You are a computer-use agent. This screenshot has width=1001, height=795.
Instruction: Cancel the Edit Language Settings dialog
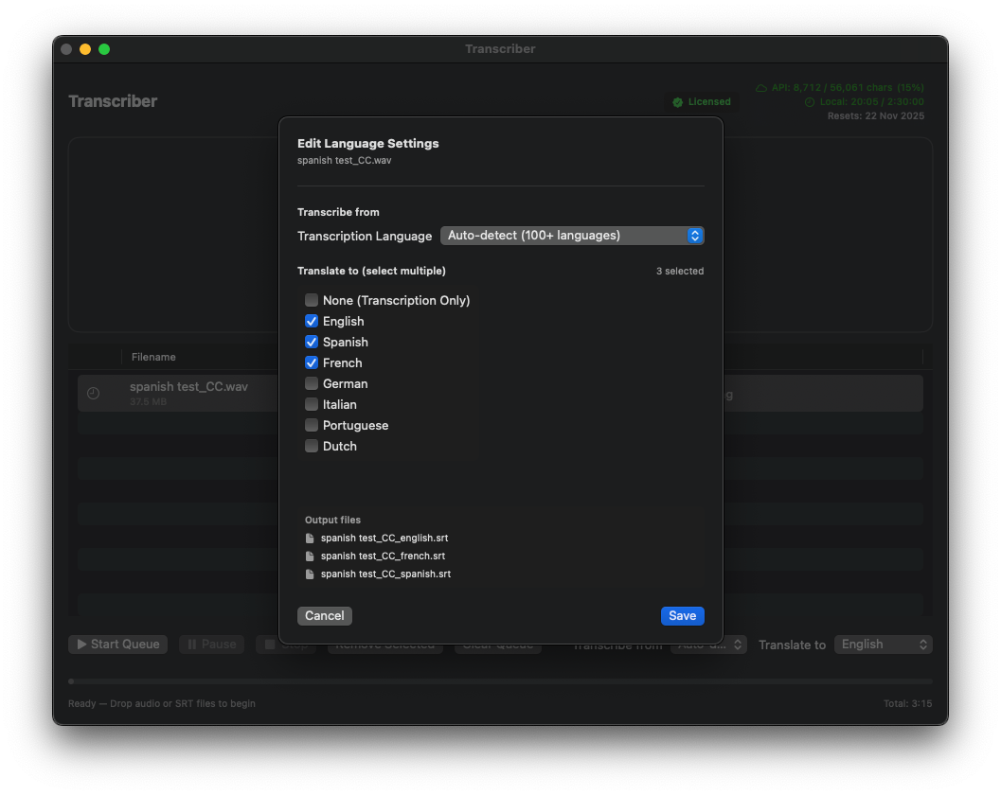coord(324,616)
